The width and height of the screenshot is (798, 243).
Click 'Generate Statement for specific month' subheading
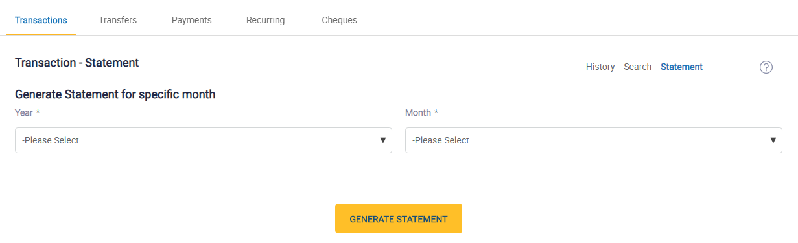pos(115,94)
